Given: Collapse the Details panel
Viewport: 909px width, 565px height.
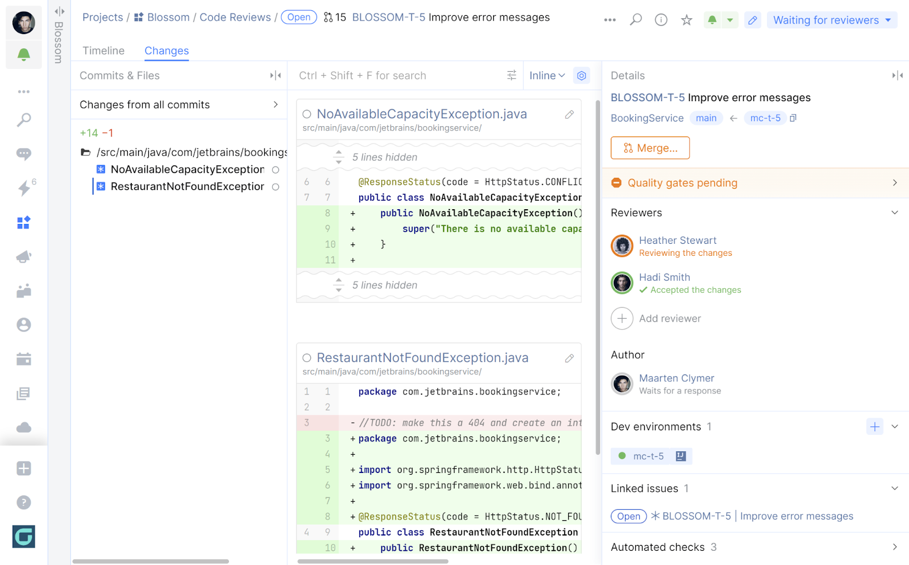Looking at the screenshot, I should (x=898, y=76).
